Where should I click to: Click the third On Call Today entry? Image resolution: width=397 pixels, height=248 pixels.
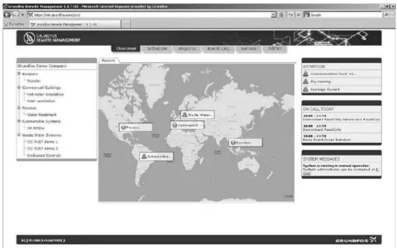coord(341,138)
